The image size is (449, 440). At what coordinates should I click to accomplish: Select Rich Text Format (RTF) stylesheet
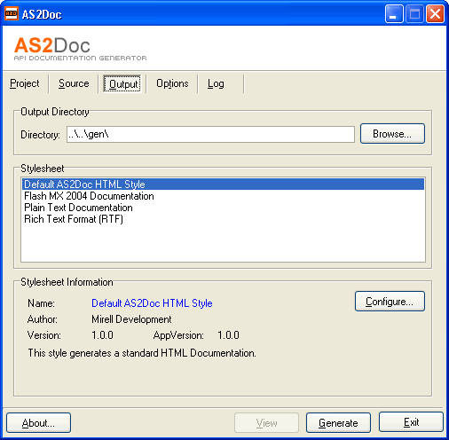(223, 219)
